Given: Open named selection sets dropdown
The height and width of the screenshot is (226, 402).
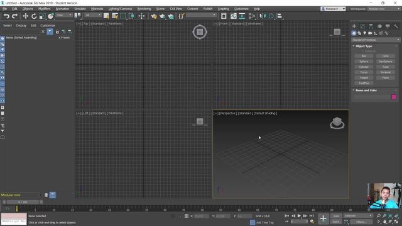Looking at the screenshot, I should click(x=201, y=15).
